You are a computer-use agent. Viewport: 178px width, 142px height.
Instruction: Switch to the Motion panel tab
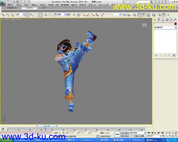click(x=167, y=20)
